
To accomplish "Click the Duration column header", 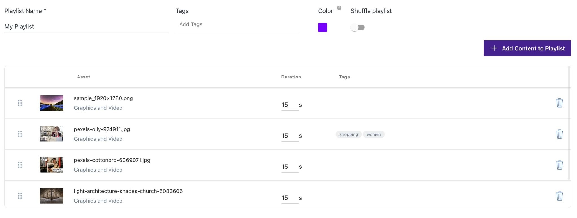I will [291, 77].
